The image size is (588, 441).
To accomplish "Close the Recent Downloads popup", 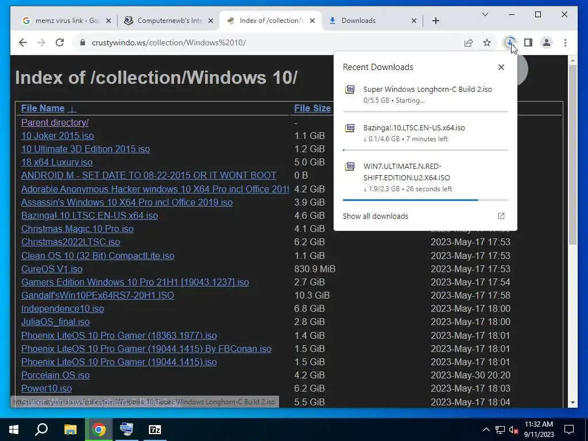I will [501, 67].
